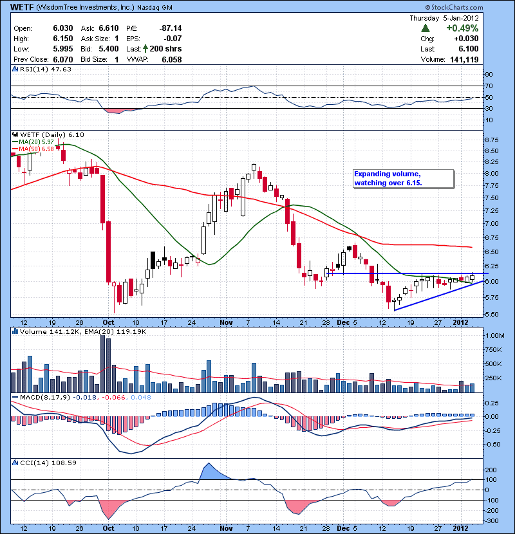Select the WETF ticker symbol in the title
This screenshot has height=534, width=515.
point(22,7)
